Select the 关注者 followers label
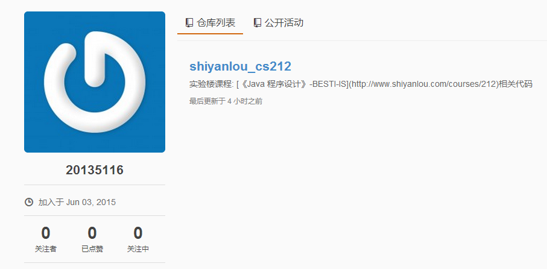Screen dimensions: 547x269 pos(46,249)
